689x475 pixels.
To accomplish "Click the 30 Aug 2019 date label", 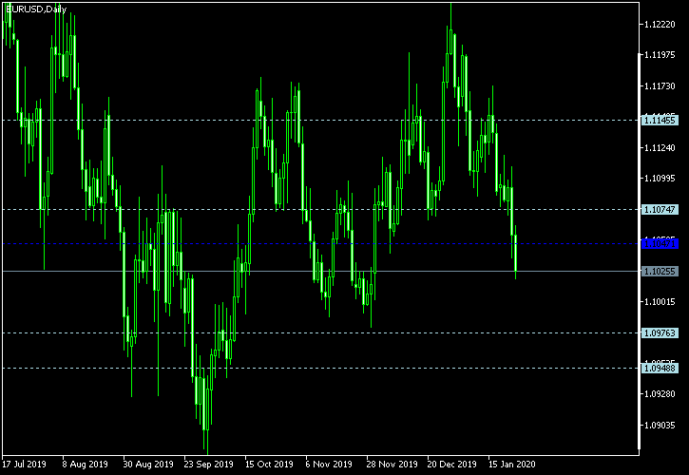I will 148,464.
